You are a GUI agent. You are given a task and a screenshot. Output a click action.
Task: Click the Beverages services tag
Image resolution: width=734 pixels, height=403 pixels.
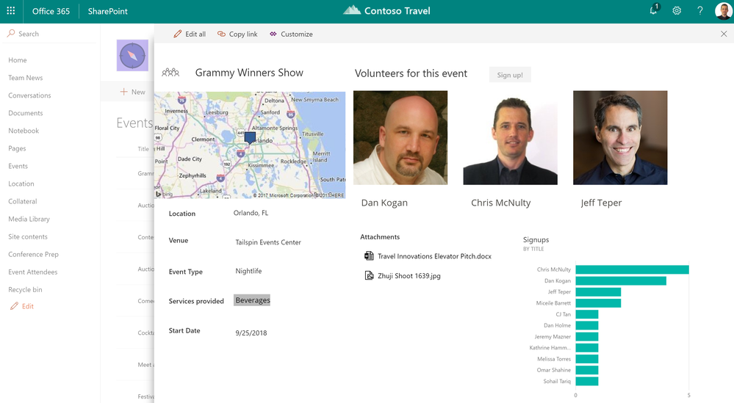pyautogui.click(x=252, y=300)
